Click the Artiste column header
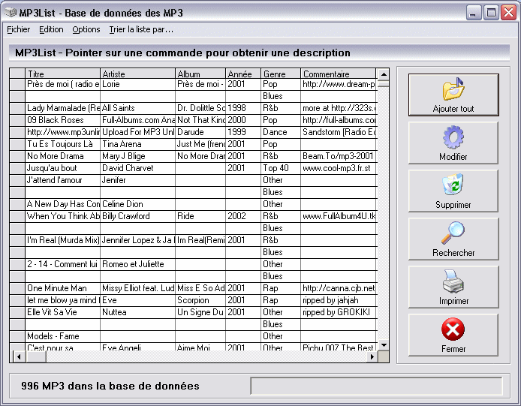 point(137,74)
